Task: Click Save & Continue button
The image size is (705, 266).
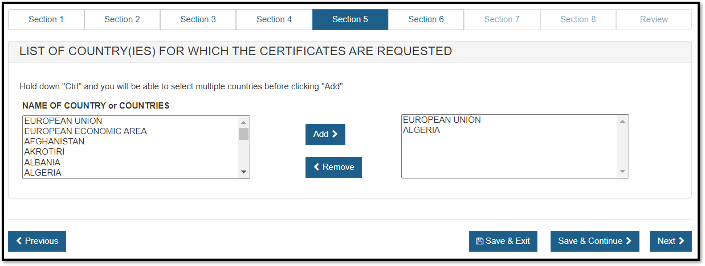Action: point(594,241)
